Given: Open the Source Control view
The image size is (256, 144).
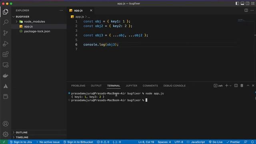Looking at the screenshot, I should (x=6, y=33).
